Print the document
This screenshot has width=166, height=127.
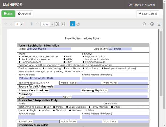point(152,24)
